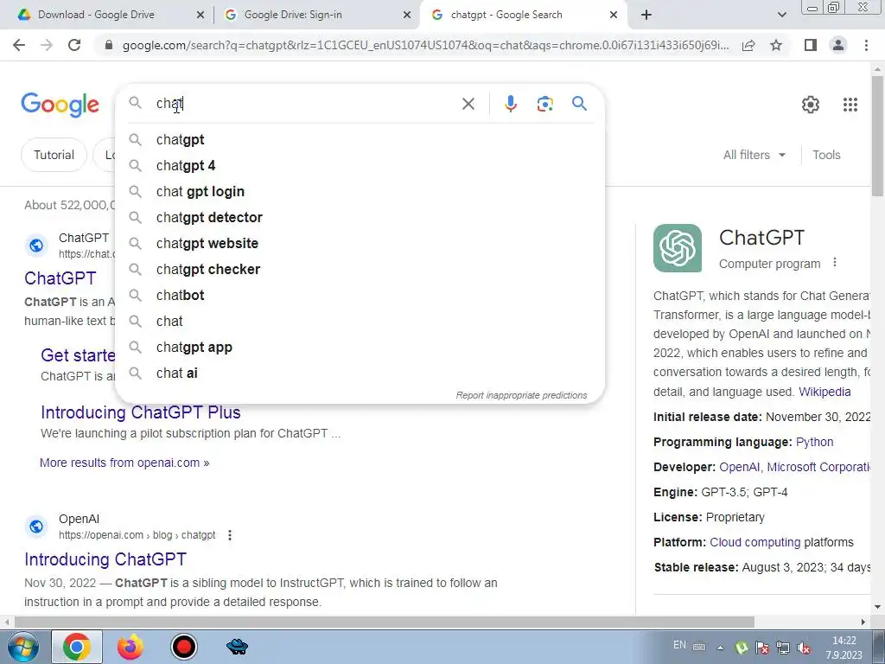Image resolution: width=885 pixels, height=664 pixels.
Task: Open the ChatGPT result title link
Action: coord(60,278)
